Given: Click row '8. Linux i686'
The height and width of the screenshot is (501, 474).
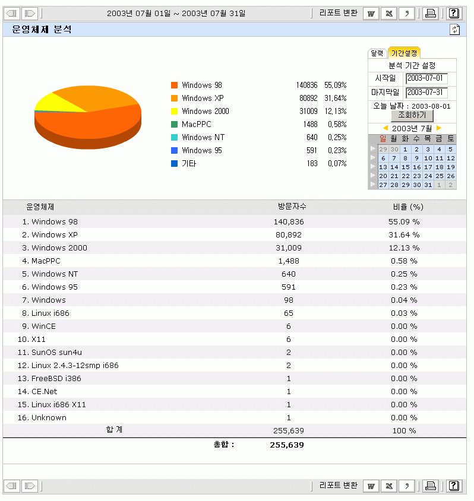Looking at the screenshot, I should [235, 313].
